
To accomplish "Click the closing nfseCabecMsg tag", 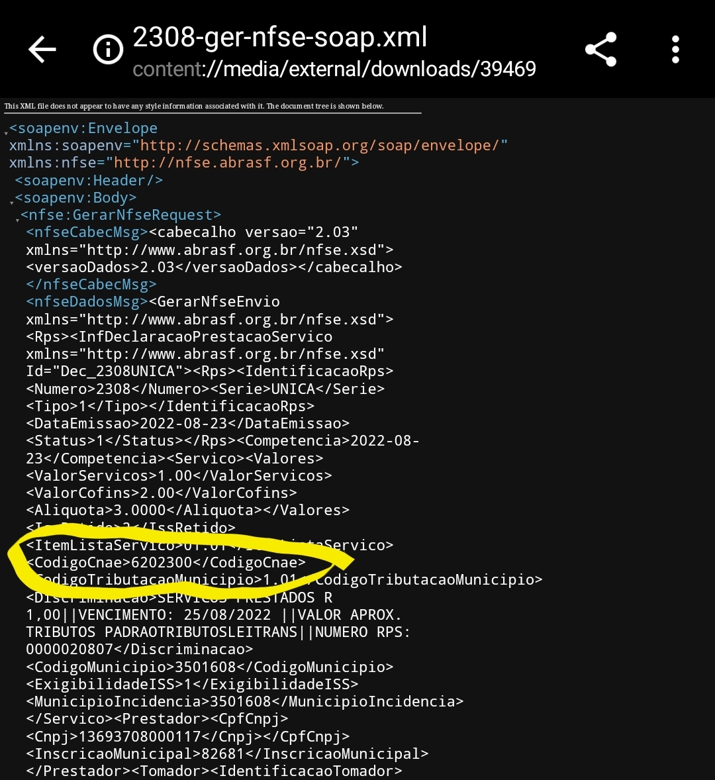I will point(91,285).
